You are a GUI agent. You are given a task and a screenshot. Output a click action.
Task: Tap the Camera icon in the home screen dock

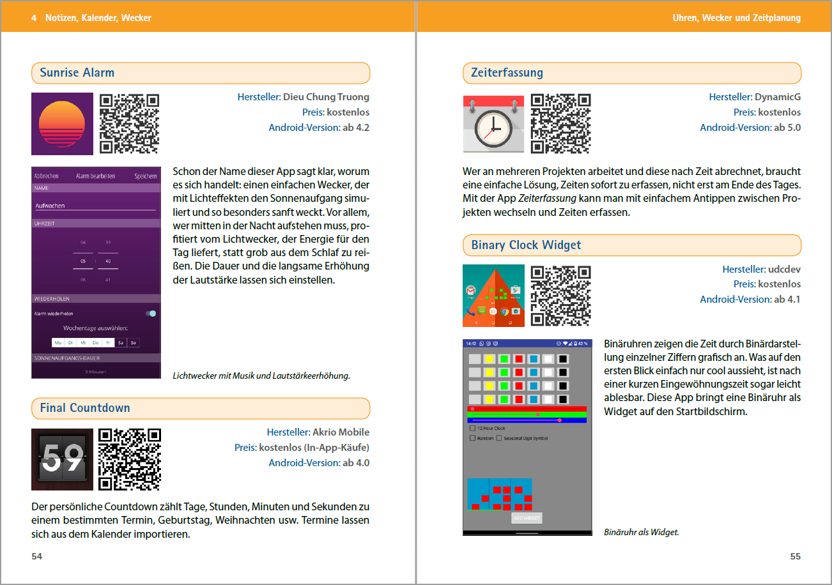(516, 311)
